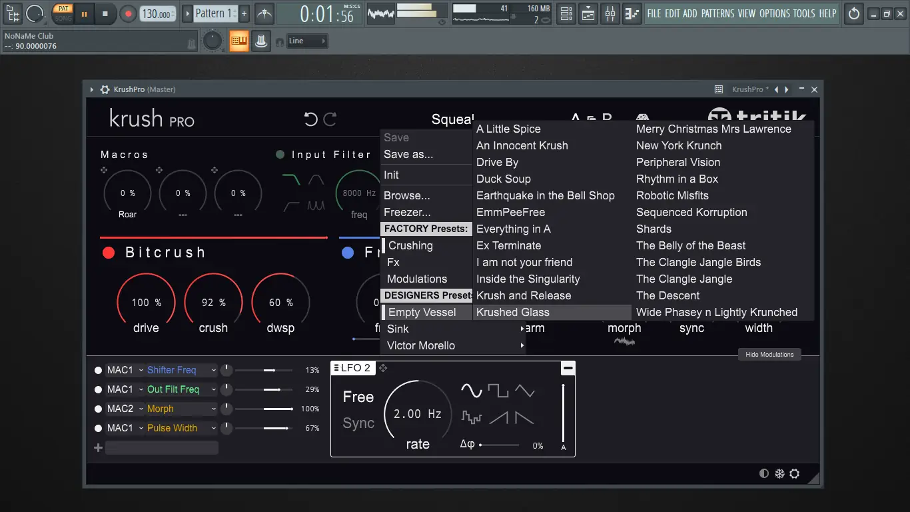Toggle the Input Filter enable dot
Viewport: 910px width, 512px height.
(280, 155)
